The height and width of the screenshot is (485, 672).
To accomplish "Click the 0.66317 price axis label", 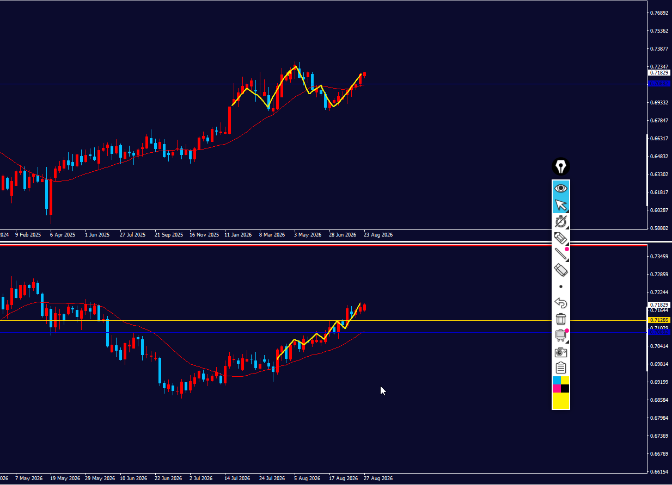I will click(660, 139).
